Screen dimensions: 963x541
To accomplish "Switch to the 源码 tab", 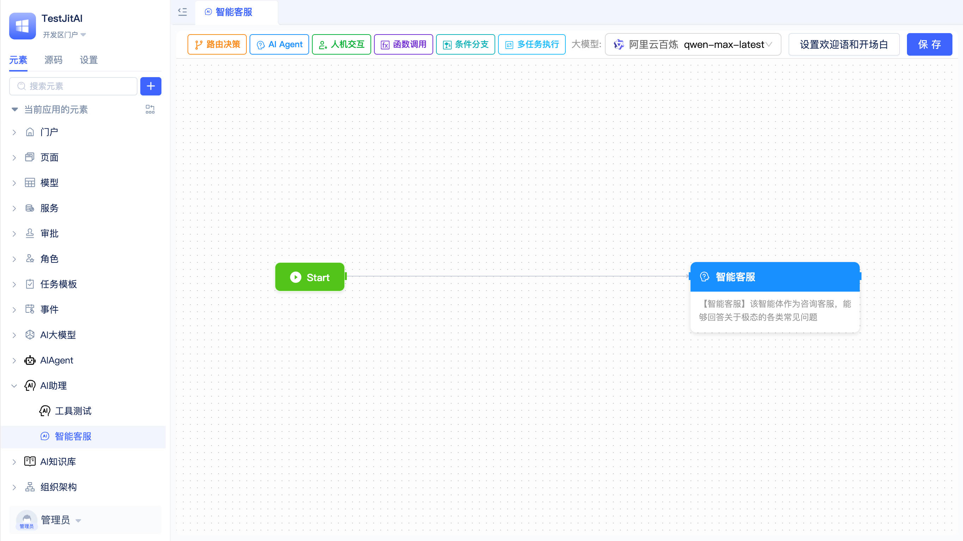I will click(x=54, y=60).
